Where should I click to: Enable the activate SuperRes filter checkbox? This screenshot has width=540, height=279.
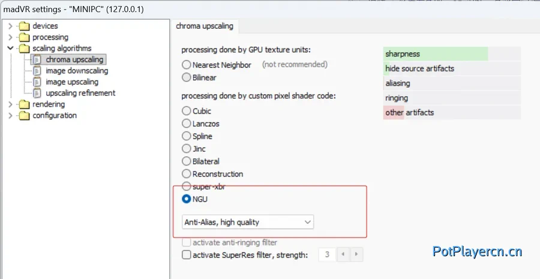click(187, 255)
